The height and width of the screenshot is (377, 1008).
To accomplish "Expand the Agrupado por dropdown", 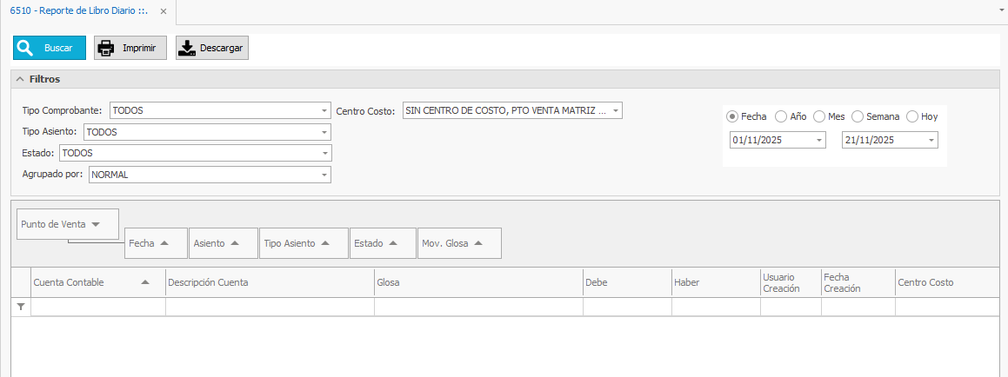I will [x=324, y=175].
